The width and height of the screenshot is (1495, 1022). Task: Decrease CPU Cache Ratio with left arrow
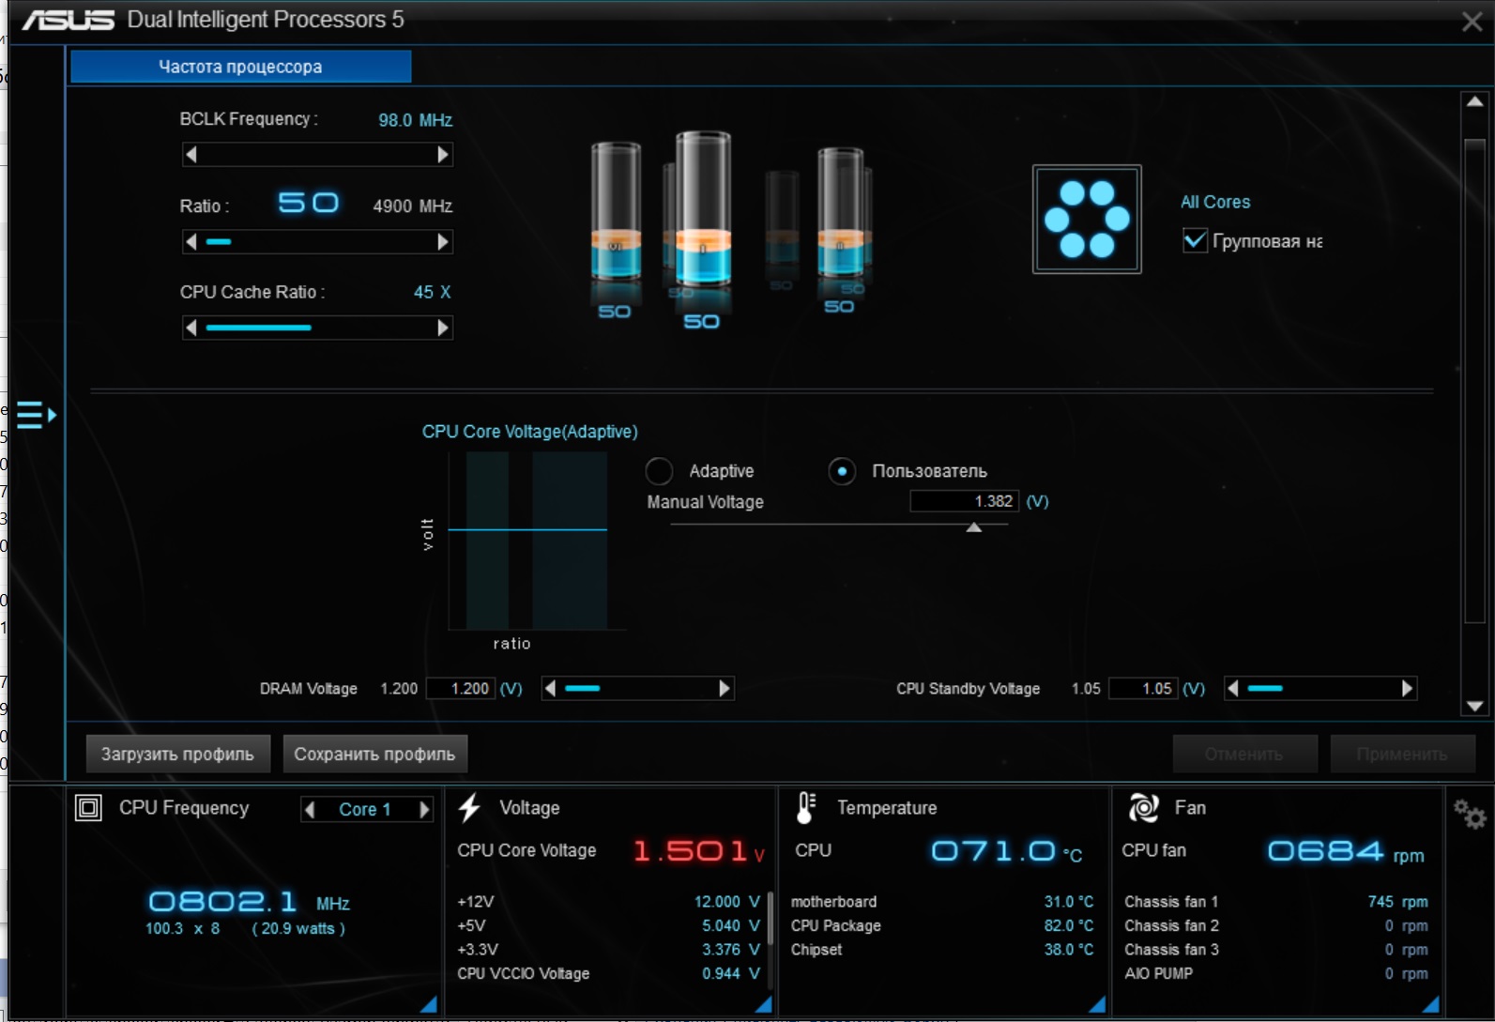(191, 328)
